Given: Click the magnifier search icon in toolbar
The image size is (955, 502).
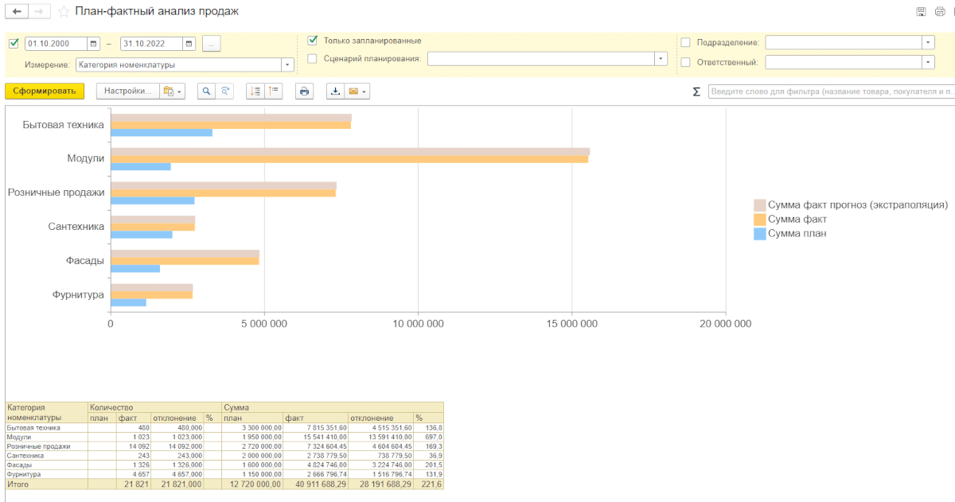Looking at the screenshot, I should point(206,91).
